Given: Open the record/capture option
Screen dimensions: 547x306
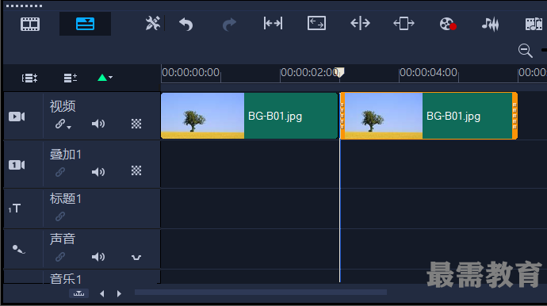Looking at the screenshot, I should point(448,24).
